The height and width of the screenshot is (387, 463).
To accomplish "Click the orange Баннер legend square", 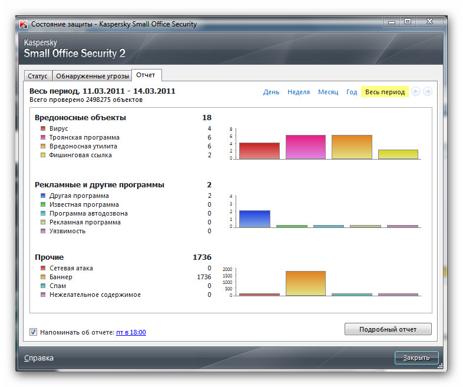I will click(x=43, y=277).
